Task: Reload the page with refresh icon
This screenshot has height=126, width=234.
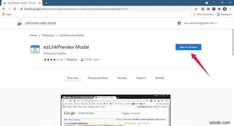Action: coord(15,9)
